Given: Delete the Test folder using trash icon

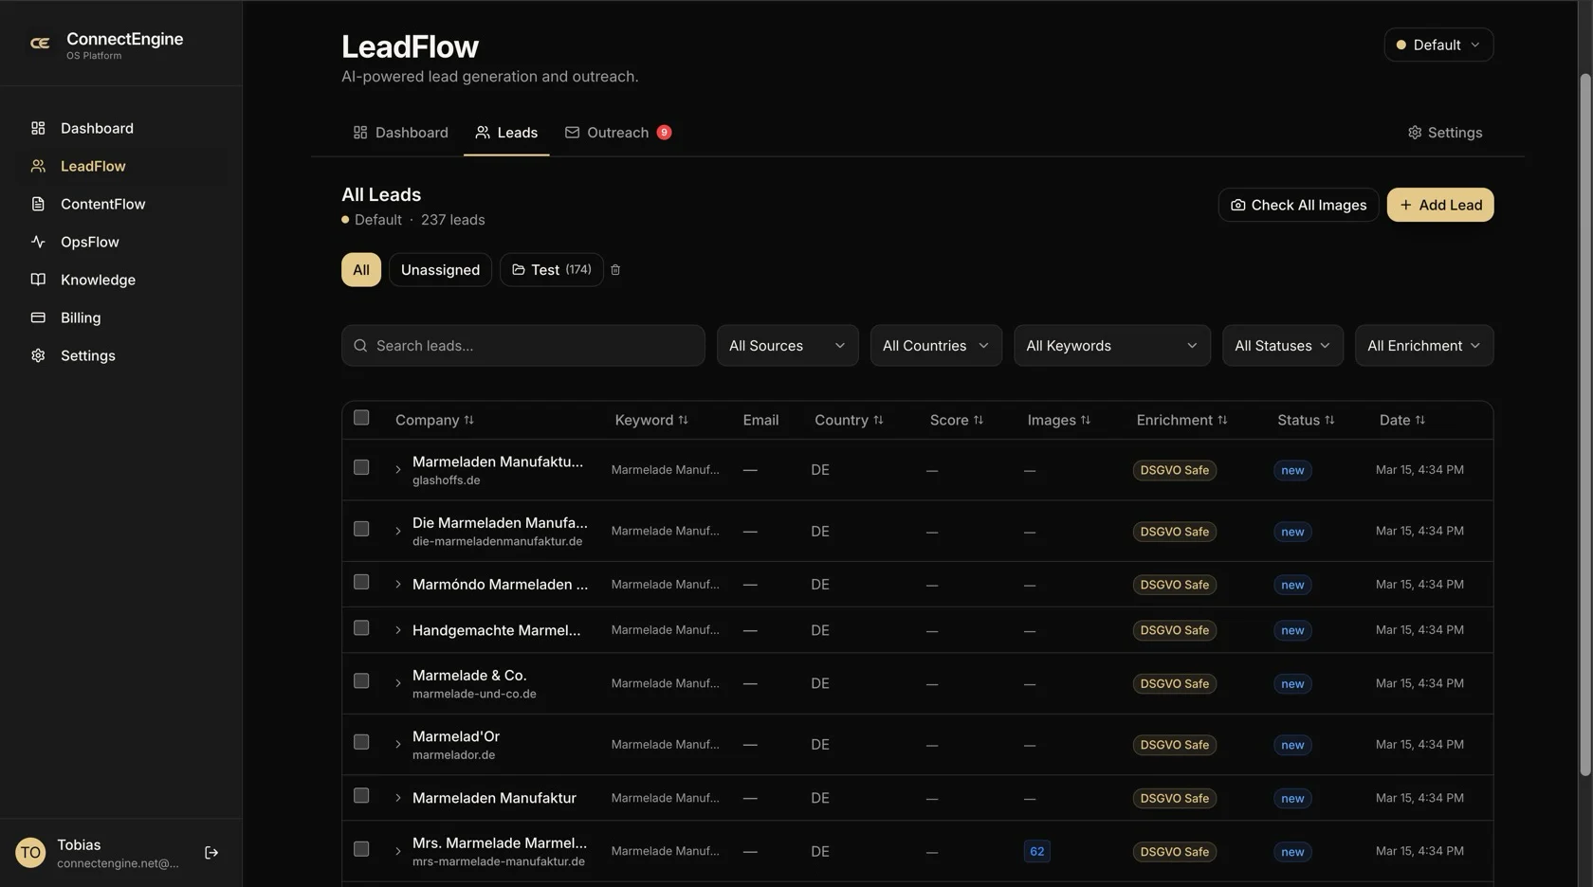Looking at the screenshot, I should point(615,270).
